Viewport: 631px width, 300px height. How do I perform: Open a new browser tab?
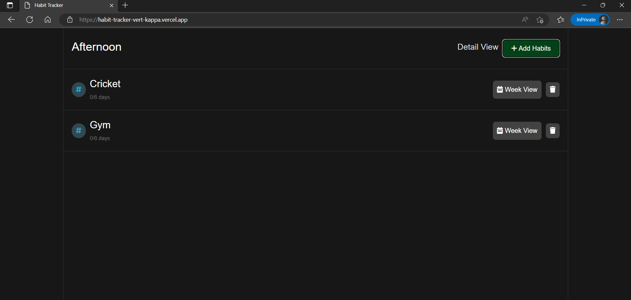pyautogui.click(x=125, y=5)
